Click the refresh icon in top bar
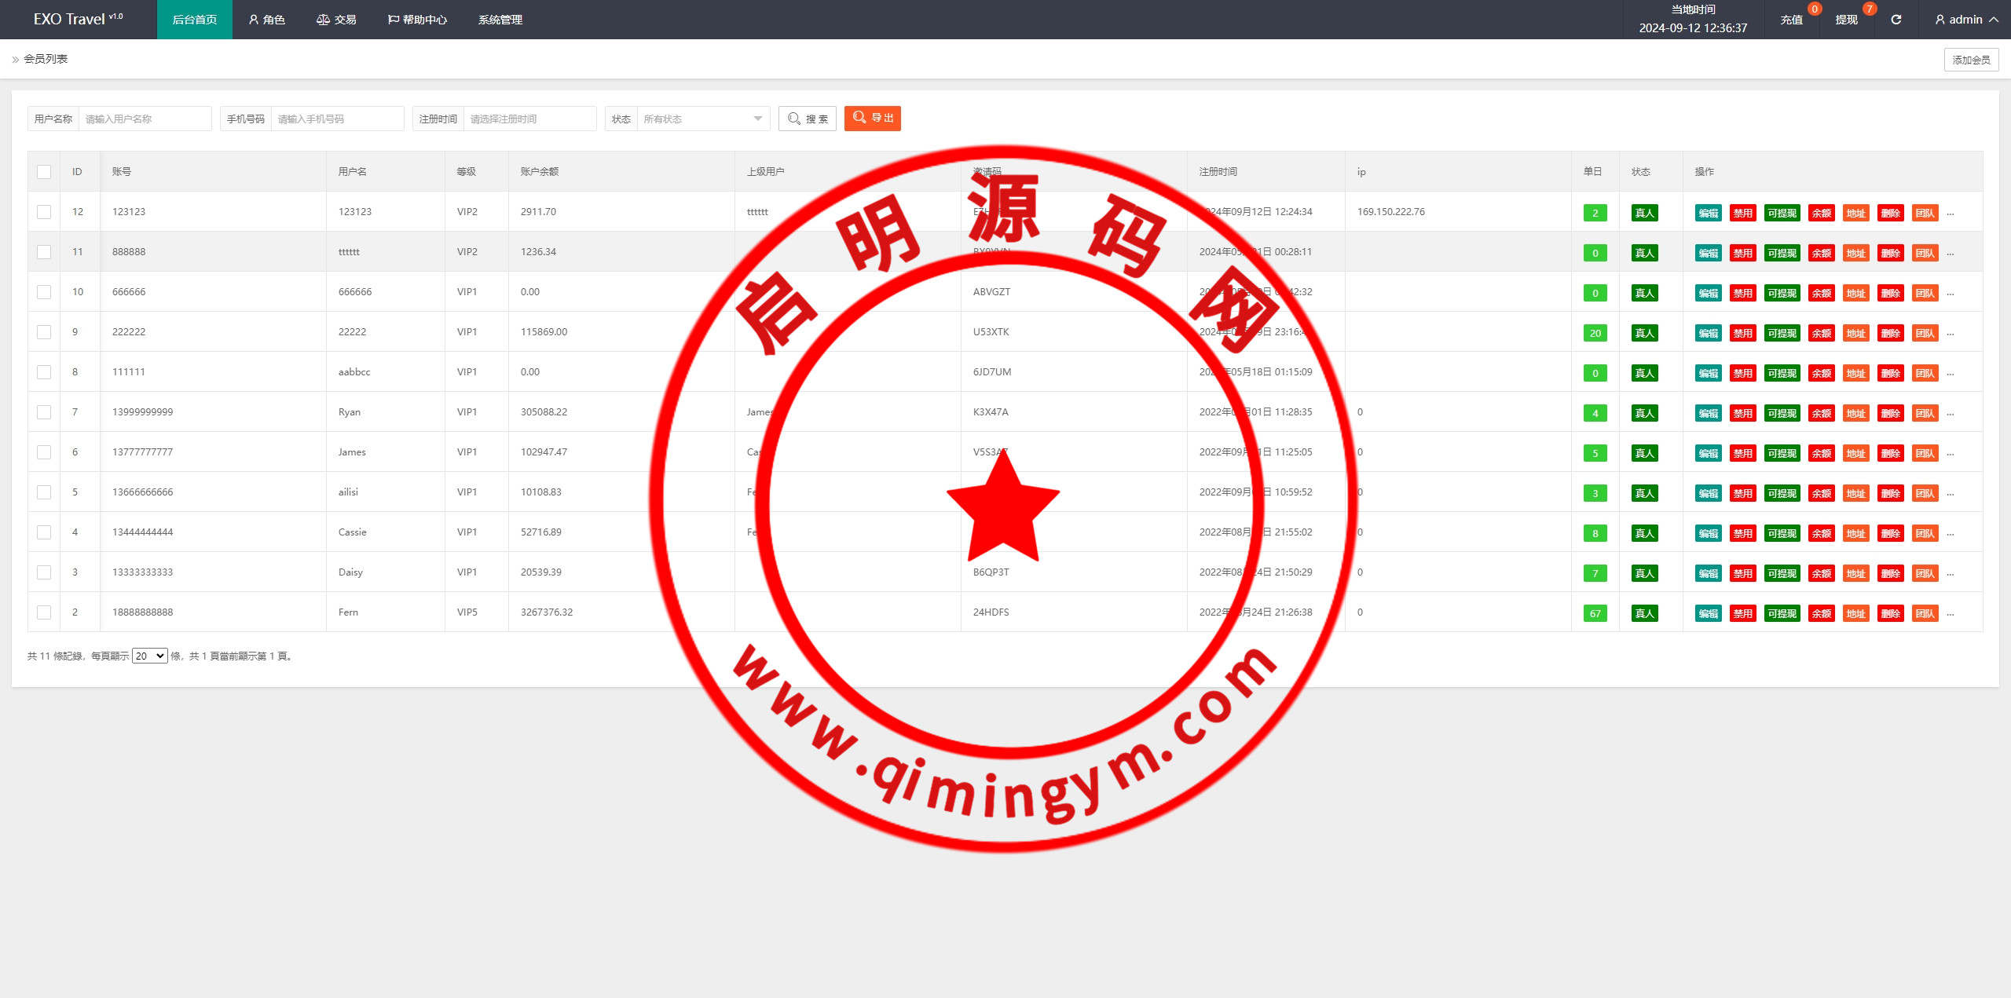 [1896, 20]
